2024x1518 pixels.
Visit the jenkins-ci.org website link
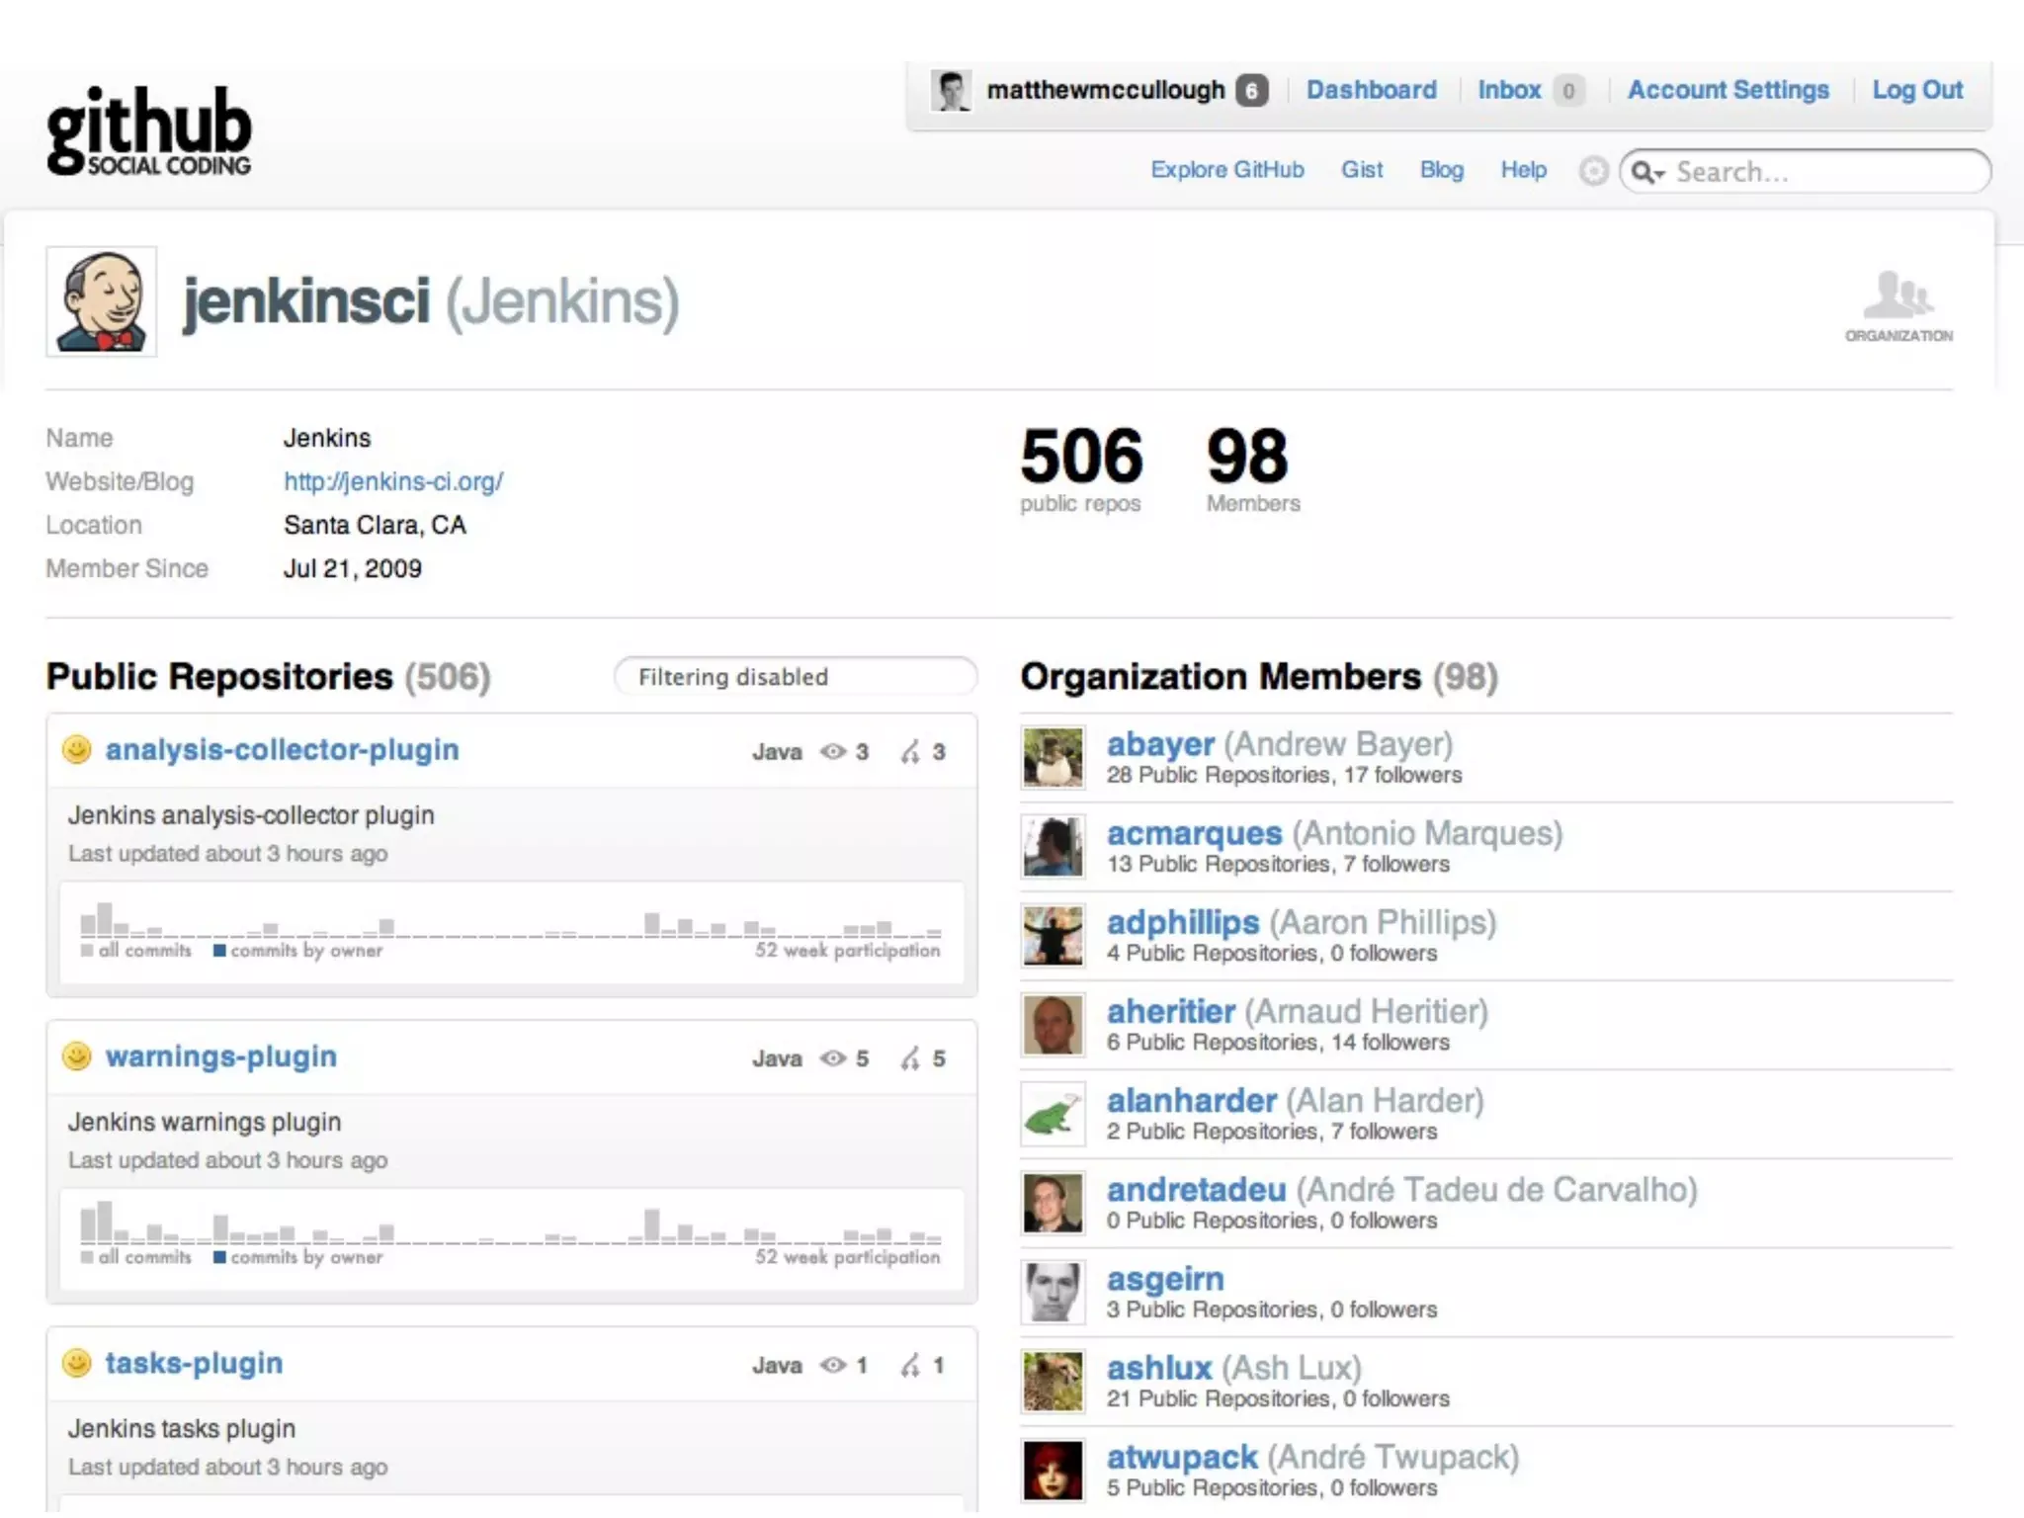click(x=393, y=481)
